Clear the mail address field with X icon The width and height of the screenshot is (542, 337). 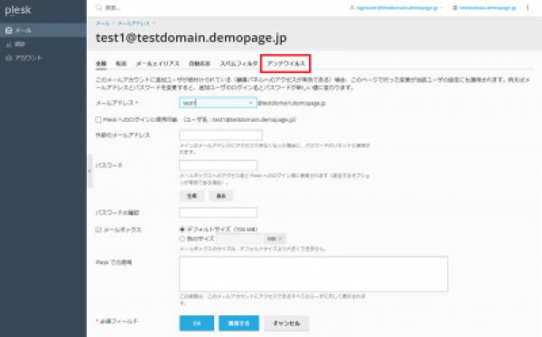pos(250,103)
